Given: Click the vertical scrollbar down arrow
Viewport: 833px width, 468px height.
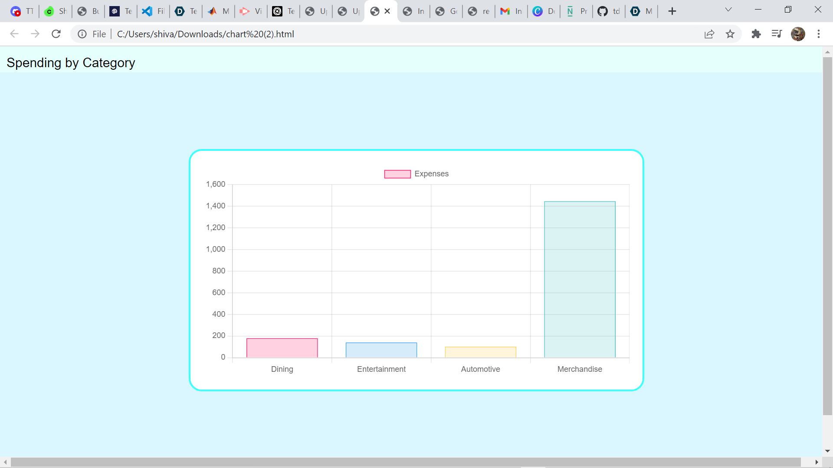Looking at the screenshot, I should pos(827,451).
